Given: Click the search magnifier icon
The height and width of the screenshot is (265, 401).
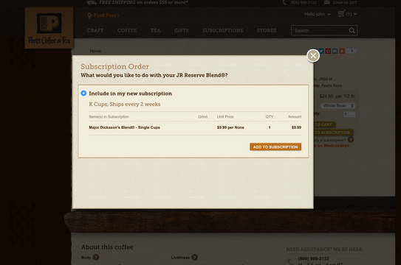Looking at the screenshot, I should pyautogui.click(x=352, y=31).
